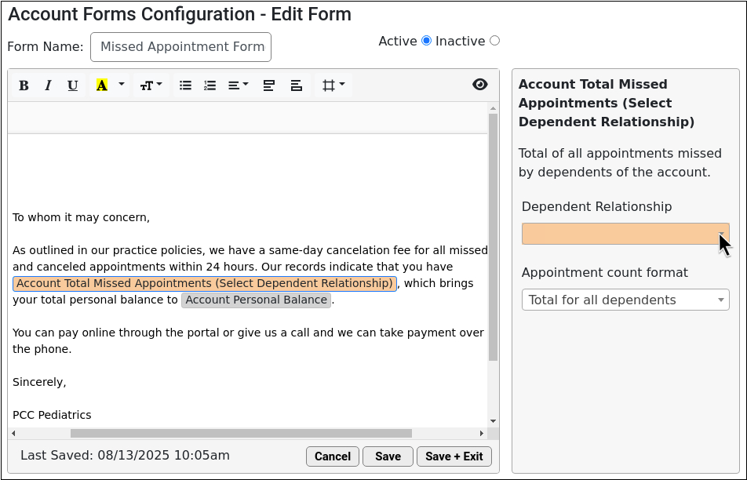Click the yellow highlight color A icon
Screen dimensions: 747x480
(x=101, y=85)
